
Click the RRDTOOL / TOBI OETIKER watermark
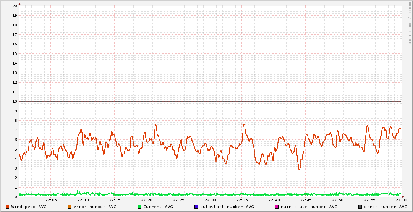point(410,23)
